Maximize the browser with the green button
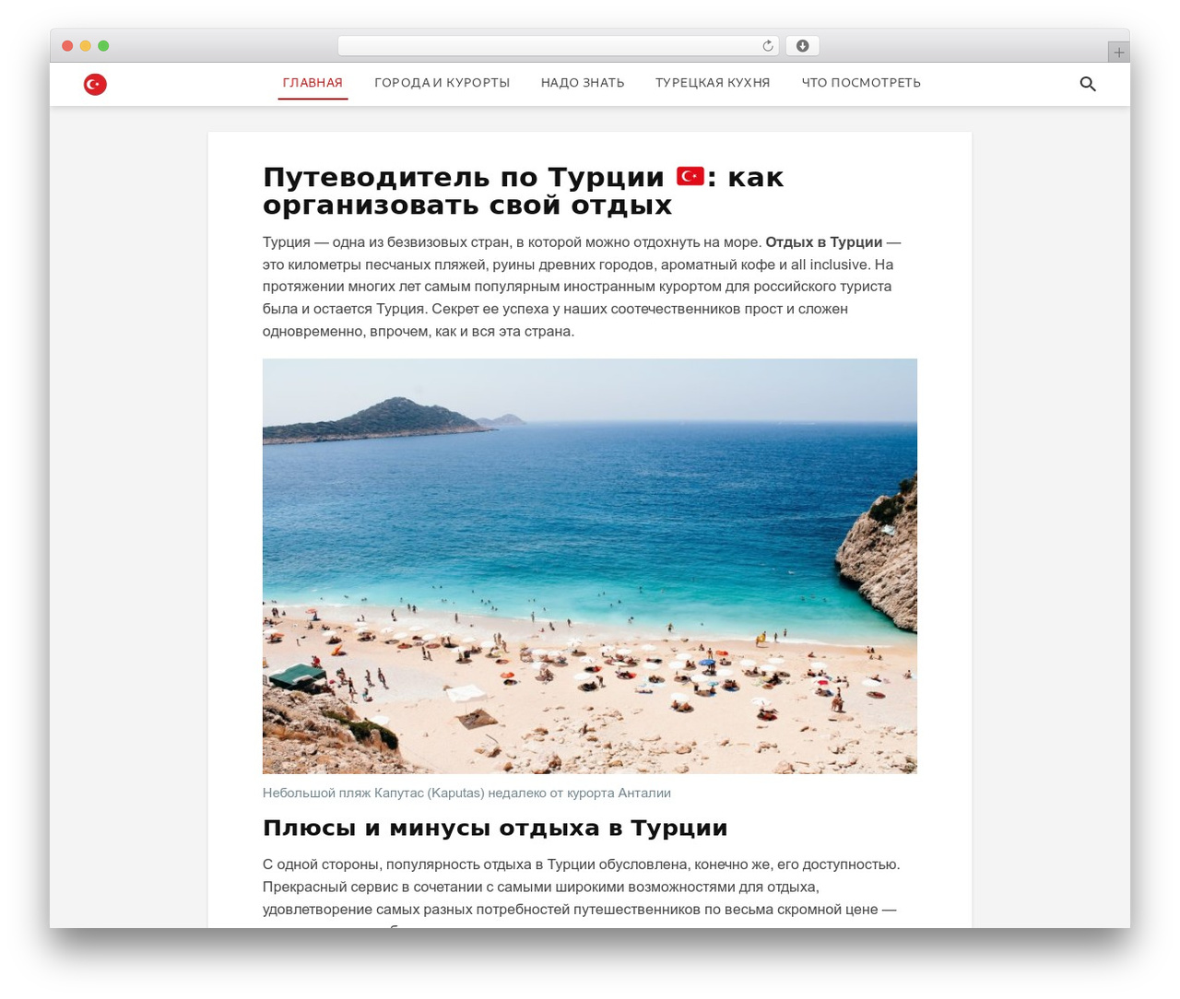 tap(103, 46)
